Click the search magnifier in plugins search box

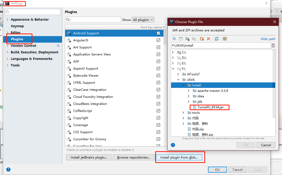pyautogui.click(x=68, y=20)
